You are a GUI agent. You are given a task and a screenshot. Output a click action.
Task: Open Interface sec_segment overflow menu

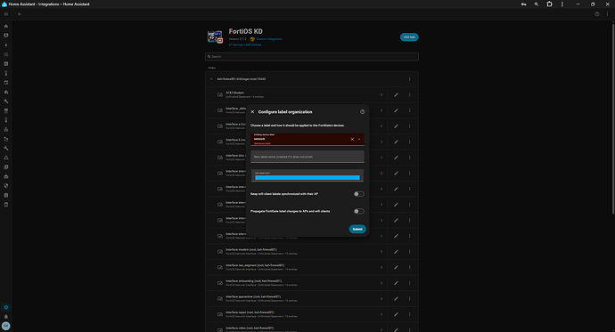(409, 267)
